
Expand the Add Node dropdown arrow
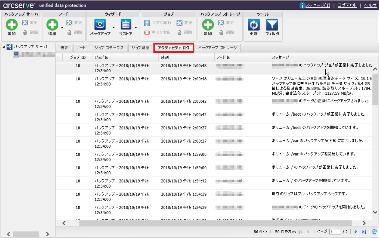(62, 28)
